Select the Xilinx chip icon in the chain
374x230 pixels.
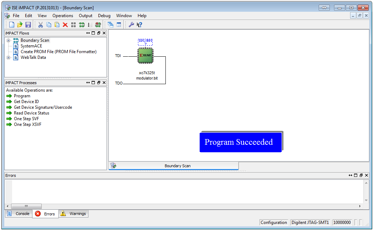pyautogui.click(x=145, y=56)
